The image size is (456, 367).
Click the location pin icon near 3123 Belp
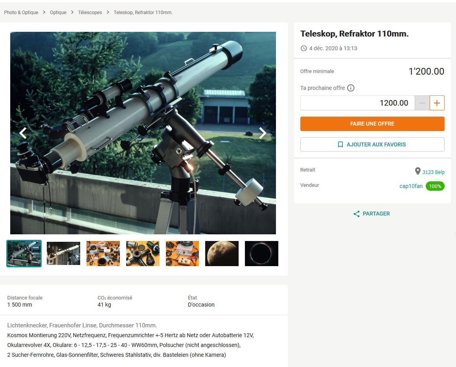point(417,171)
